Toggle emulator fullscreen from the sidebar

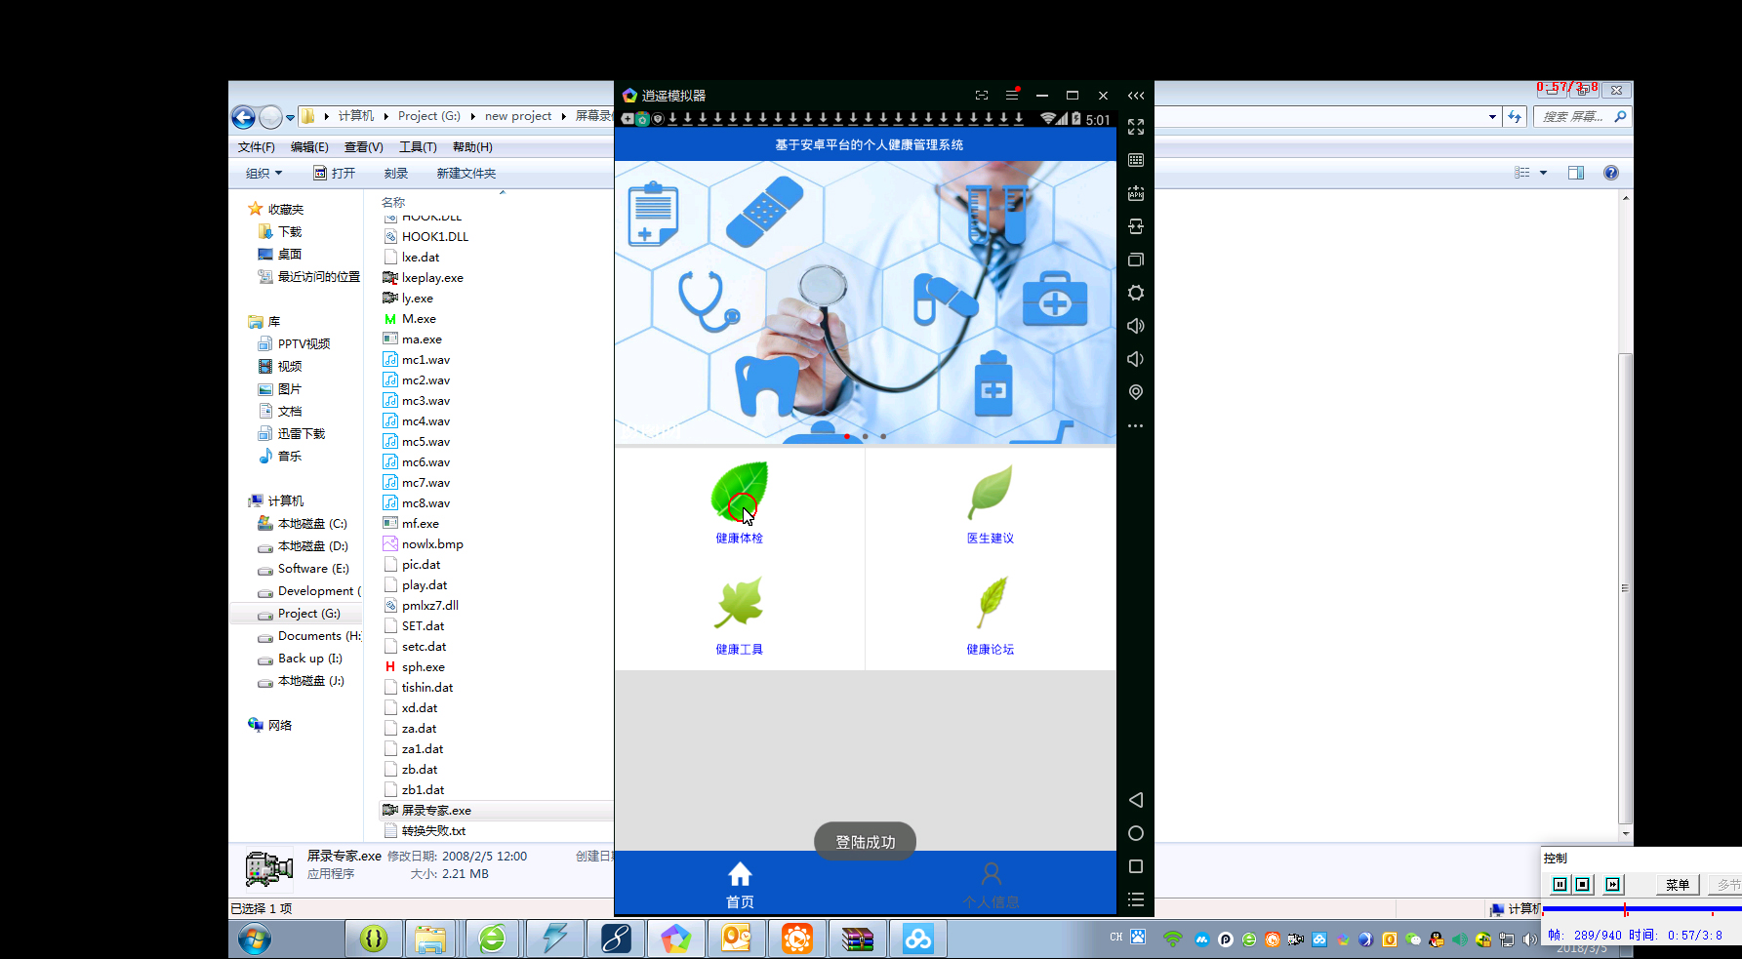point(1136,127)
